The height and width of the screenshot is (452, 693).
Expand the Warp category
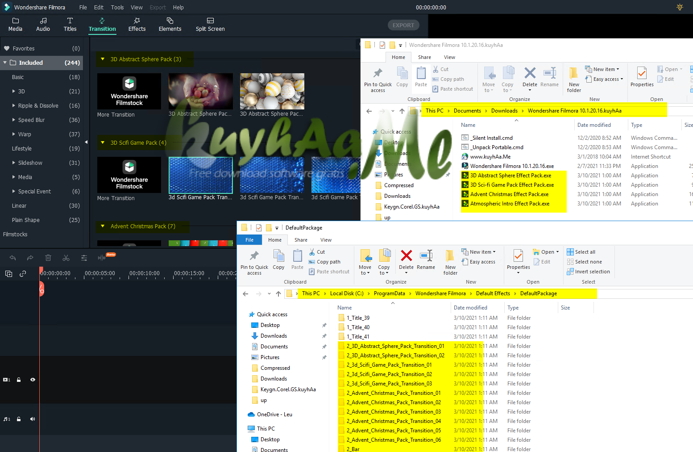point(14,134)
